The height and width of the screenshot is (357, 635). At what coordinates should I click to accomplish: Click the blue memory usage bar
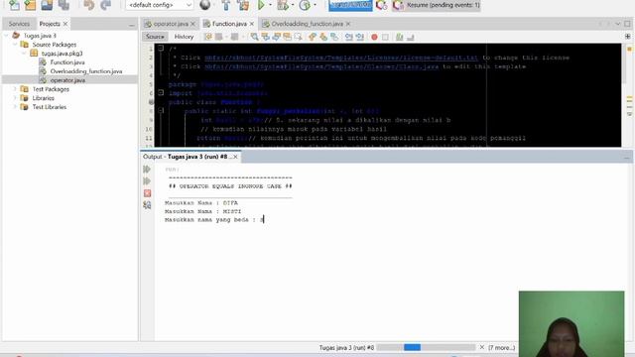(x=350, y=5)
